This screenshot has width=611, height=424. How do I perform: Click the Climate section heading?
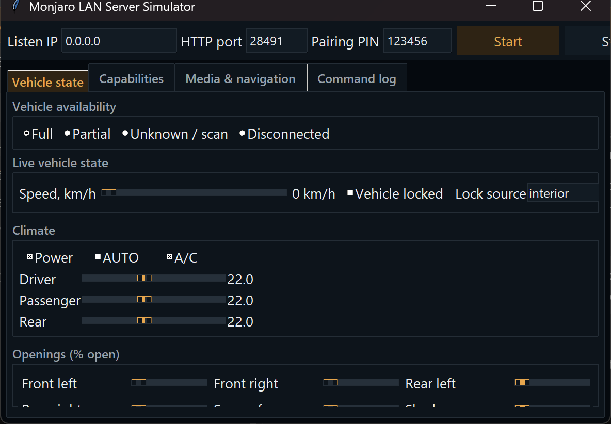tap(34, 231)
